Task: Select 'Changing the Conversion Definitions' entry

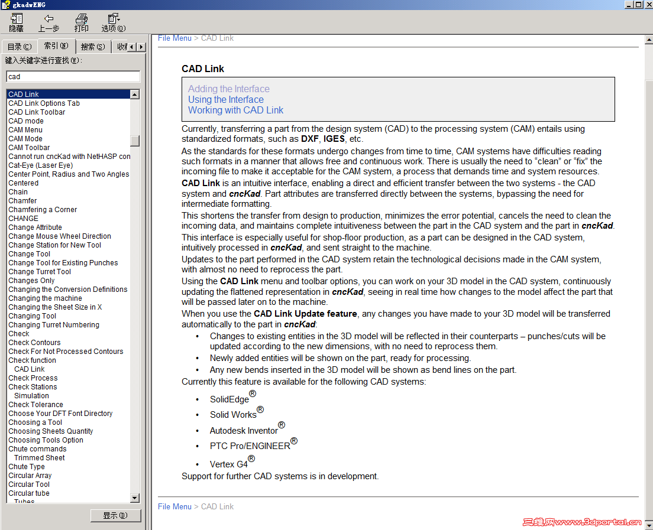Action: tap(68, 289)
